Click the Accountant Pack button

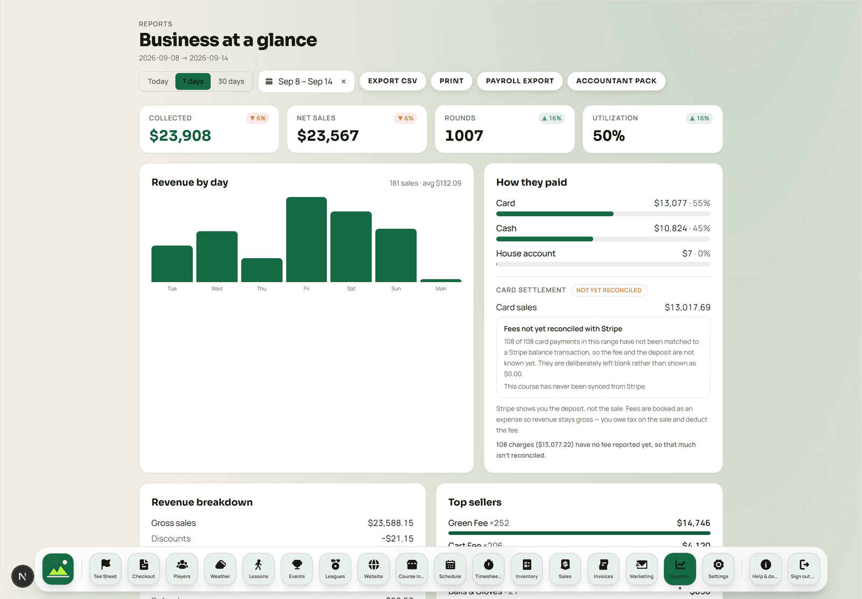tap(616, 81)
